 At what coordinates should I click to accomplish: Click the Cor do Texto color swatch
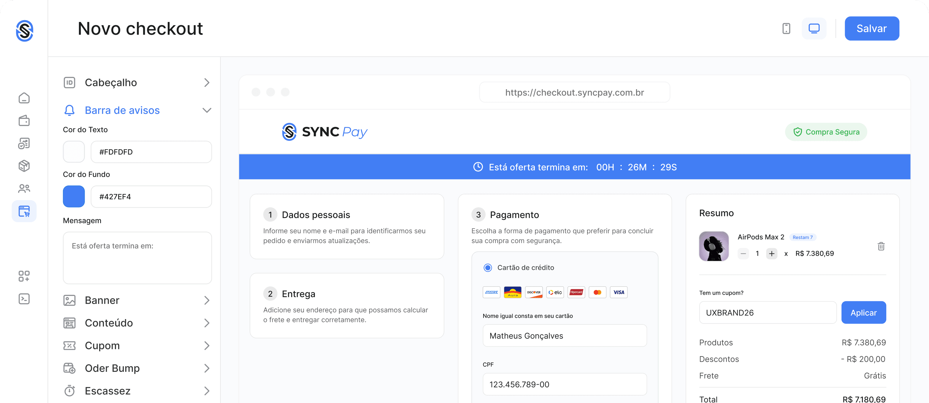74,152
